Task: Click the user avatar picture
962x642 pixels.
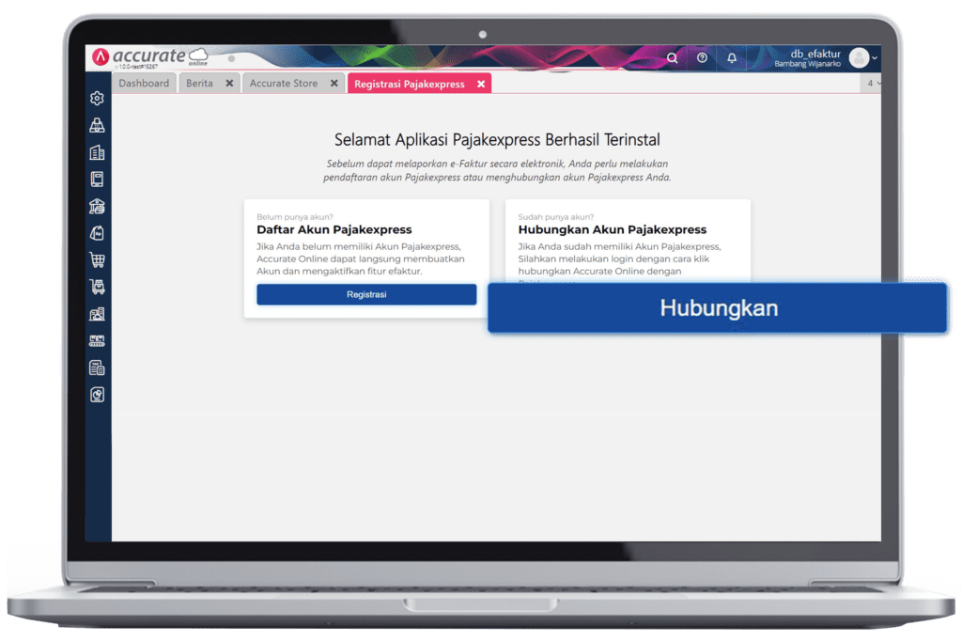Action: (x=859, y=57)
